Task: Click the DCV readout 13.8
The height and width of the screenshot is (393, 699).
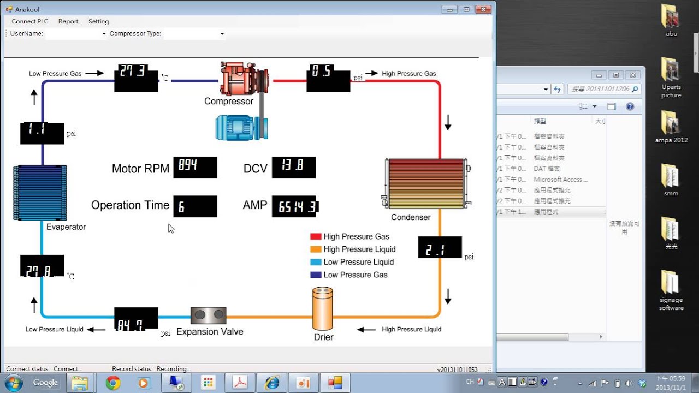Action: click(294, 168)
